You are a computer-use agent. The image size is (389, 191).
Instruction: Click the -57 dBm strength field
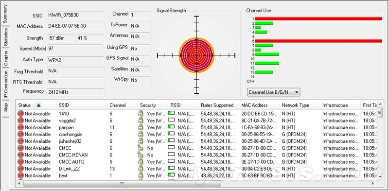(61, 38)
